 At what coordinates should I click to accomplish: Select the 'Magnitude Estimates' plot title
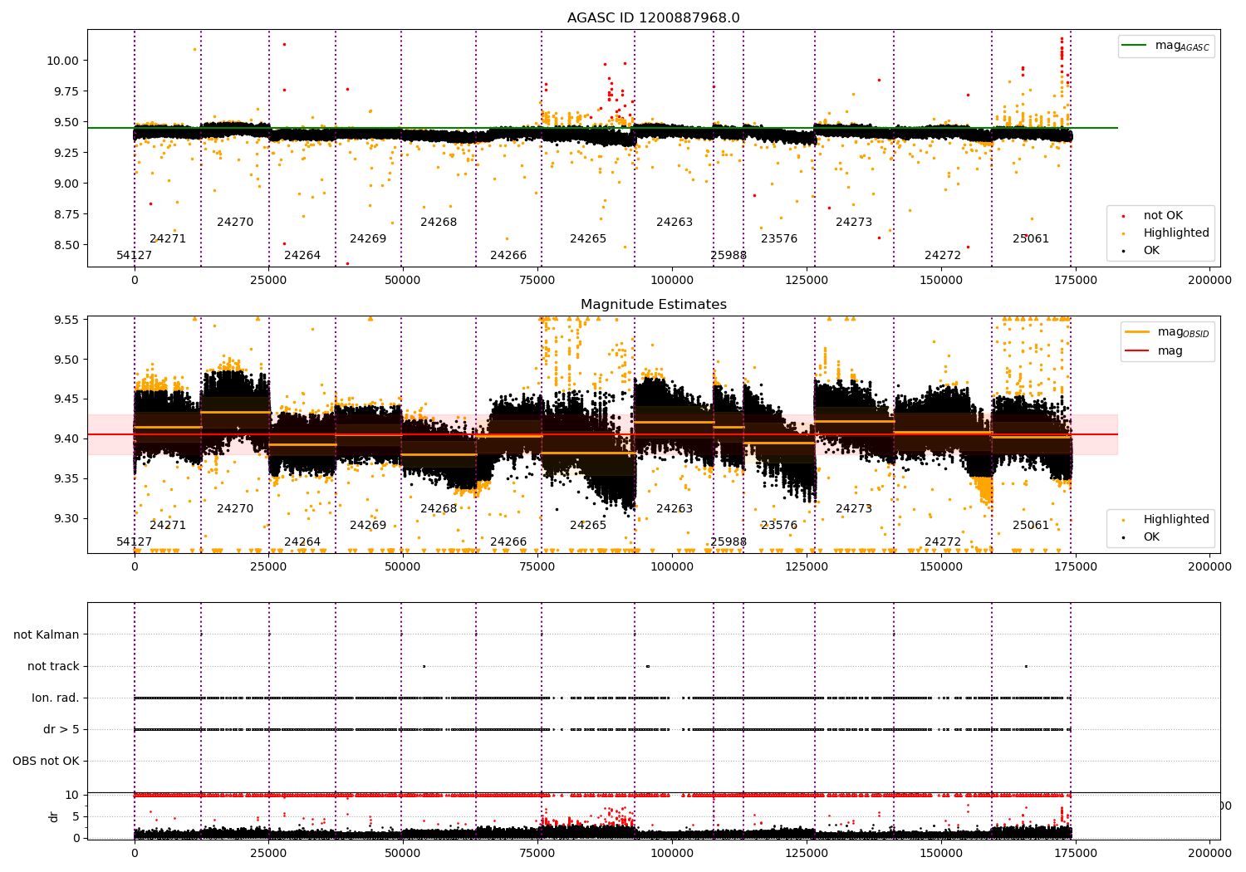(x=653, y=305)
